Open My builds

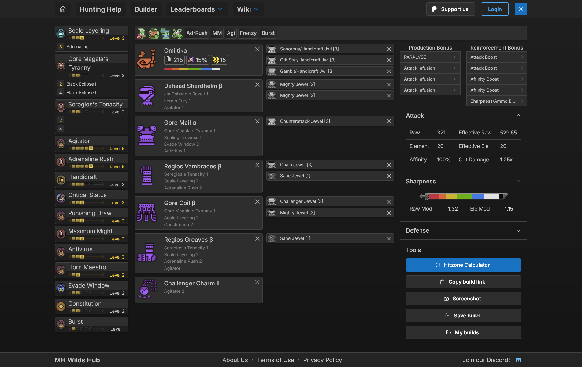coord(463,332)
